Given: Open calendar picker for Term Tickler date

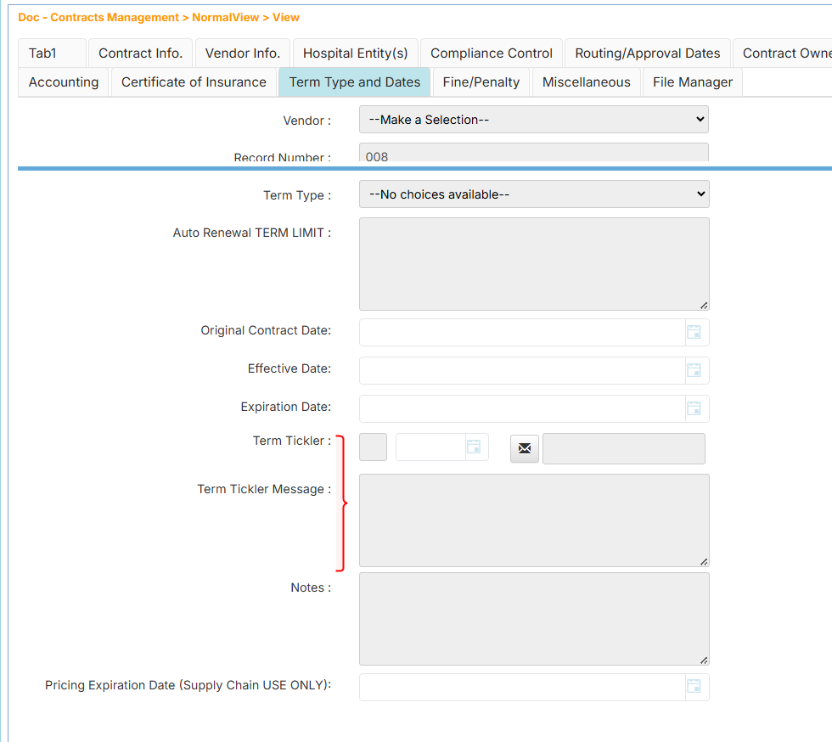Looking at the screenshot, I should (x=474, y=447).
